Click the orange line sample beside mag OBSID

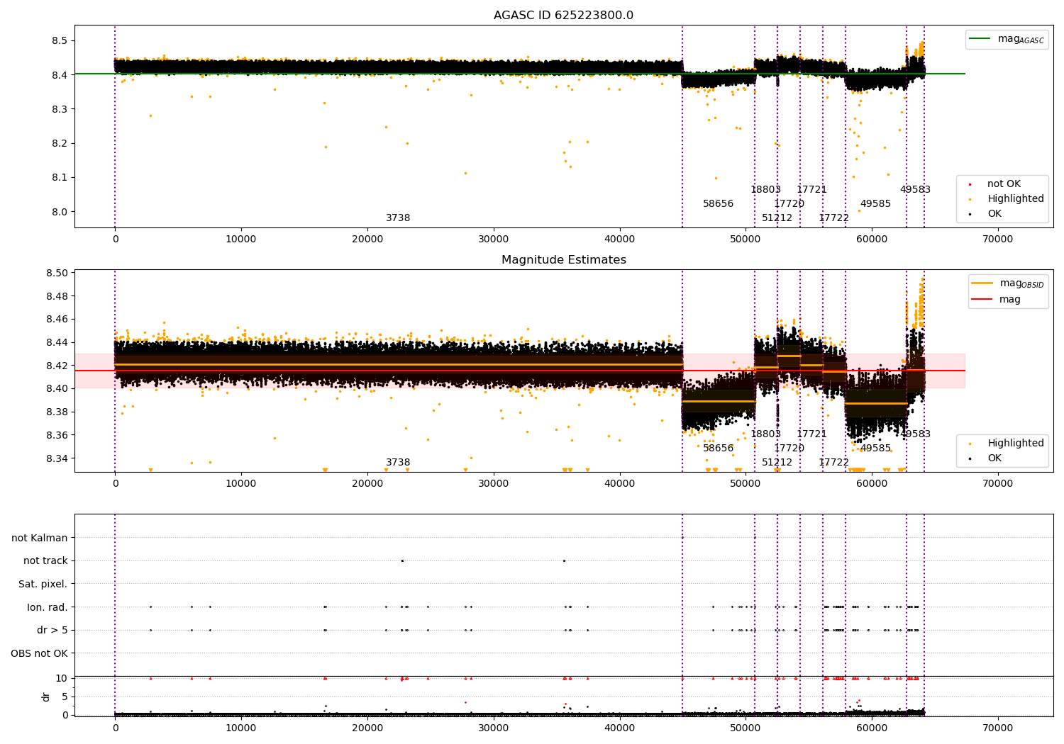point(982,283)
